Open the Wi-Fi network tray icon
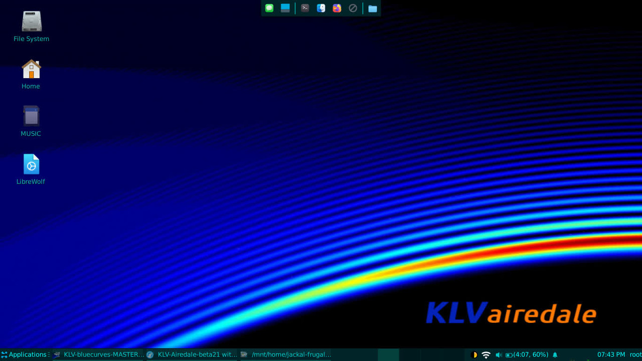 (486, 354)
